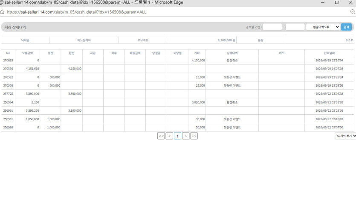Click the No column header
The width and height of the screenshot is (356, 200).
click(8, 53)
